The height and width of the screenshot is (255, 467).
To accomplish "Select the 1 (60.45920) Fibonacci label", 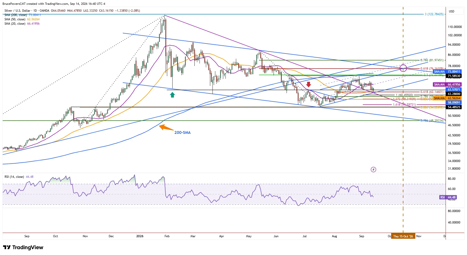I will point(404,95).
